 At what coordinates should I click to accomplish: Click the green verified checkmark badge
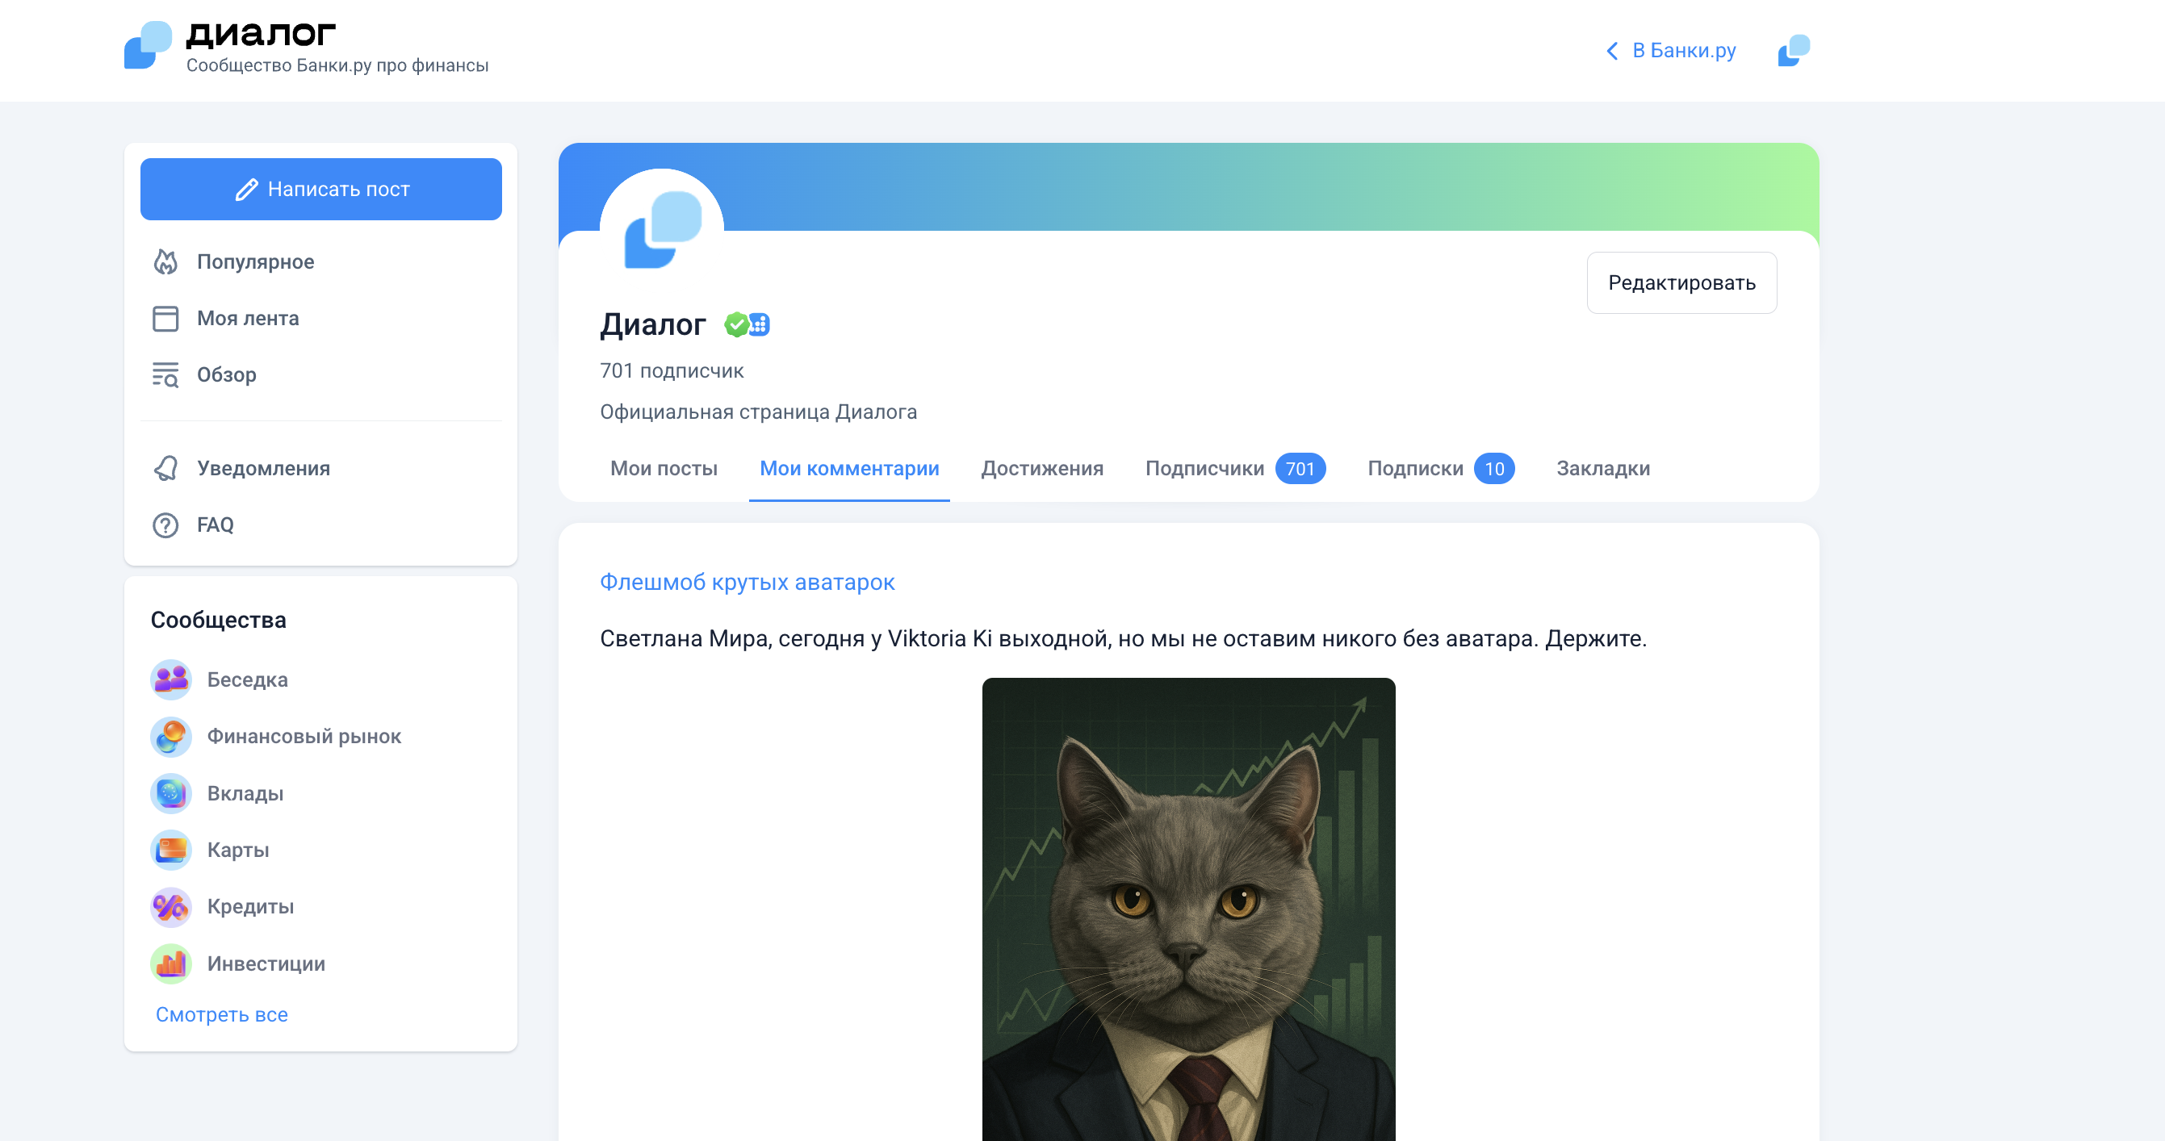(737, 324)
